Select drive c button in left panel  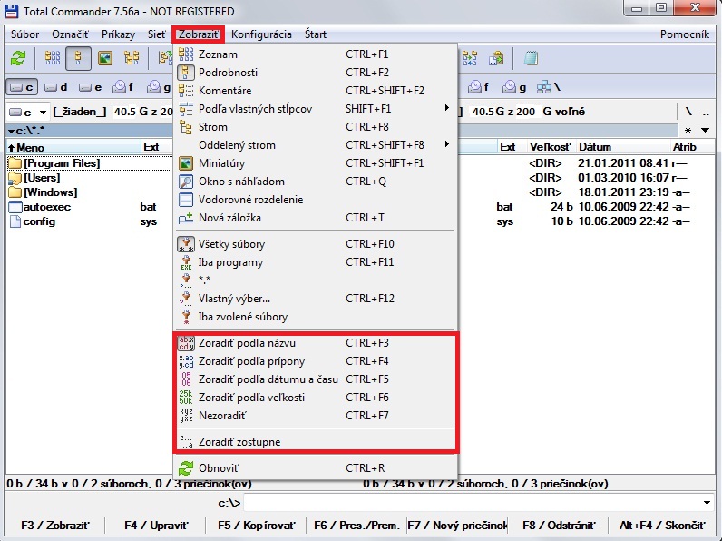click(22, 86)
